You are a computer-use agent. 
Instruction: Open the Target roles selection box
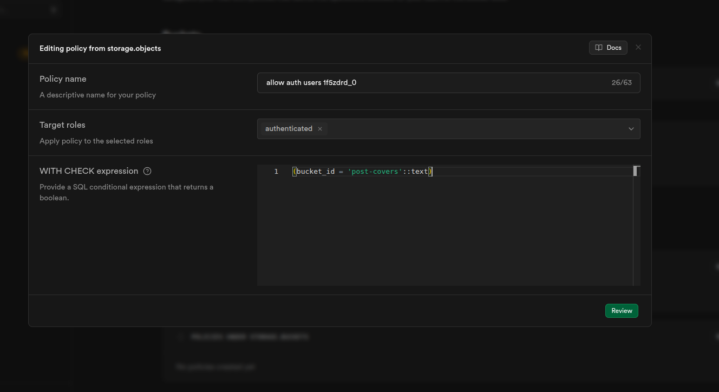[476, 129]
